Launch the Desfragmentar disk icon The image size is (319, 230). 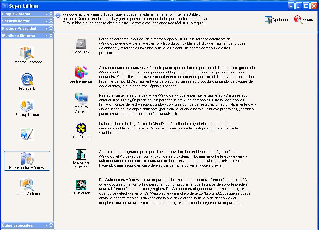click(x=81, y=72)
